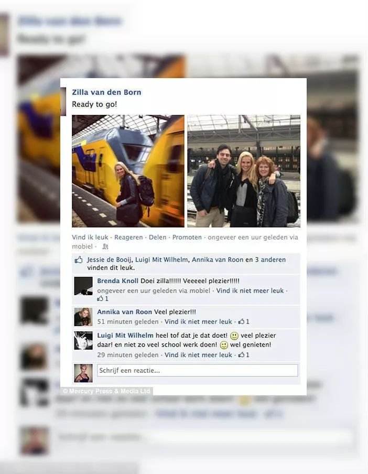The image size is (368, 474).
Task: Click the audience friends icon after mobiel
Action: pos(105,246)
